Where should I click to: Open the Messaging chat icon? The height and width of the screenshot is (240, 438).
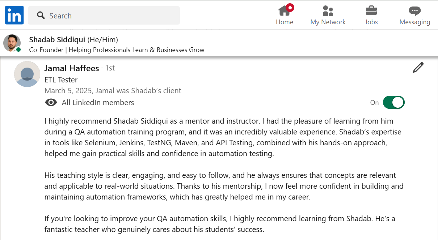coord(414,11)
